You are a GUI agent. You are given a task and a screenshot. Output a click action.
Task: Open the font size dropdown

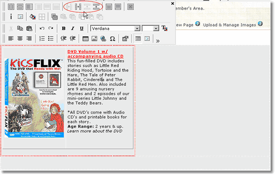(156, 28)
